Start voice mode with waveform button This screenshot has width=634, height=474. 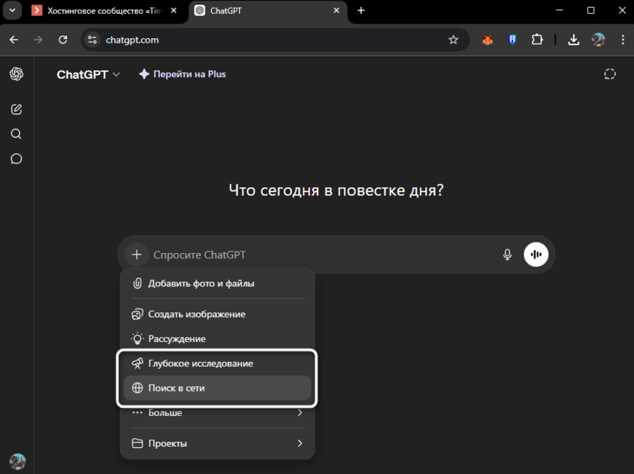[x=536, y=255]
